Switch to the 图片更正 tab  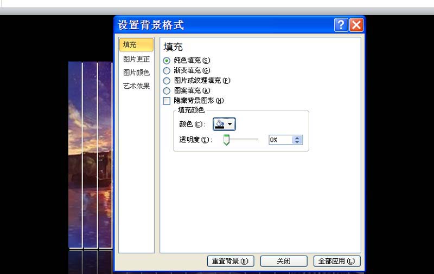click(136, 59)
